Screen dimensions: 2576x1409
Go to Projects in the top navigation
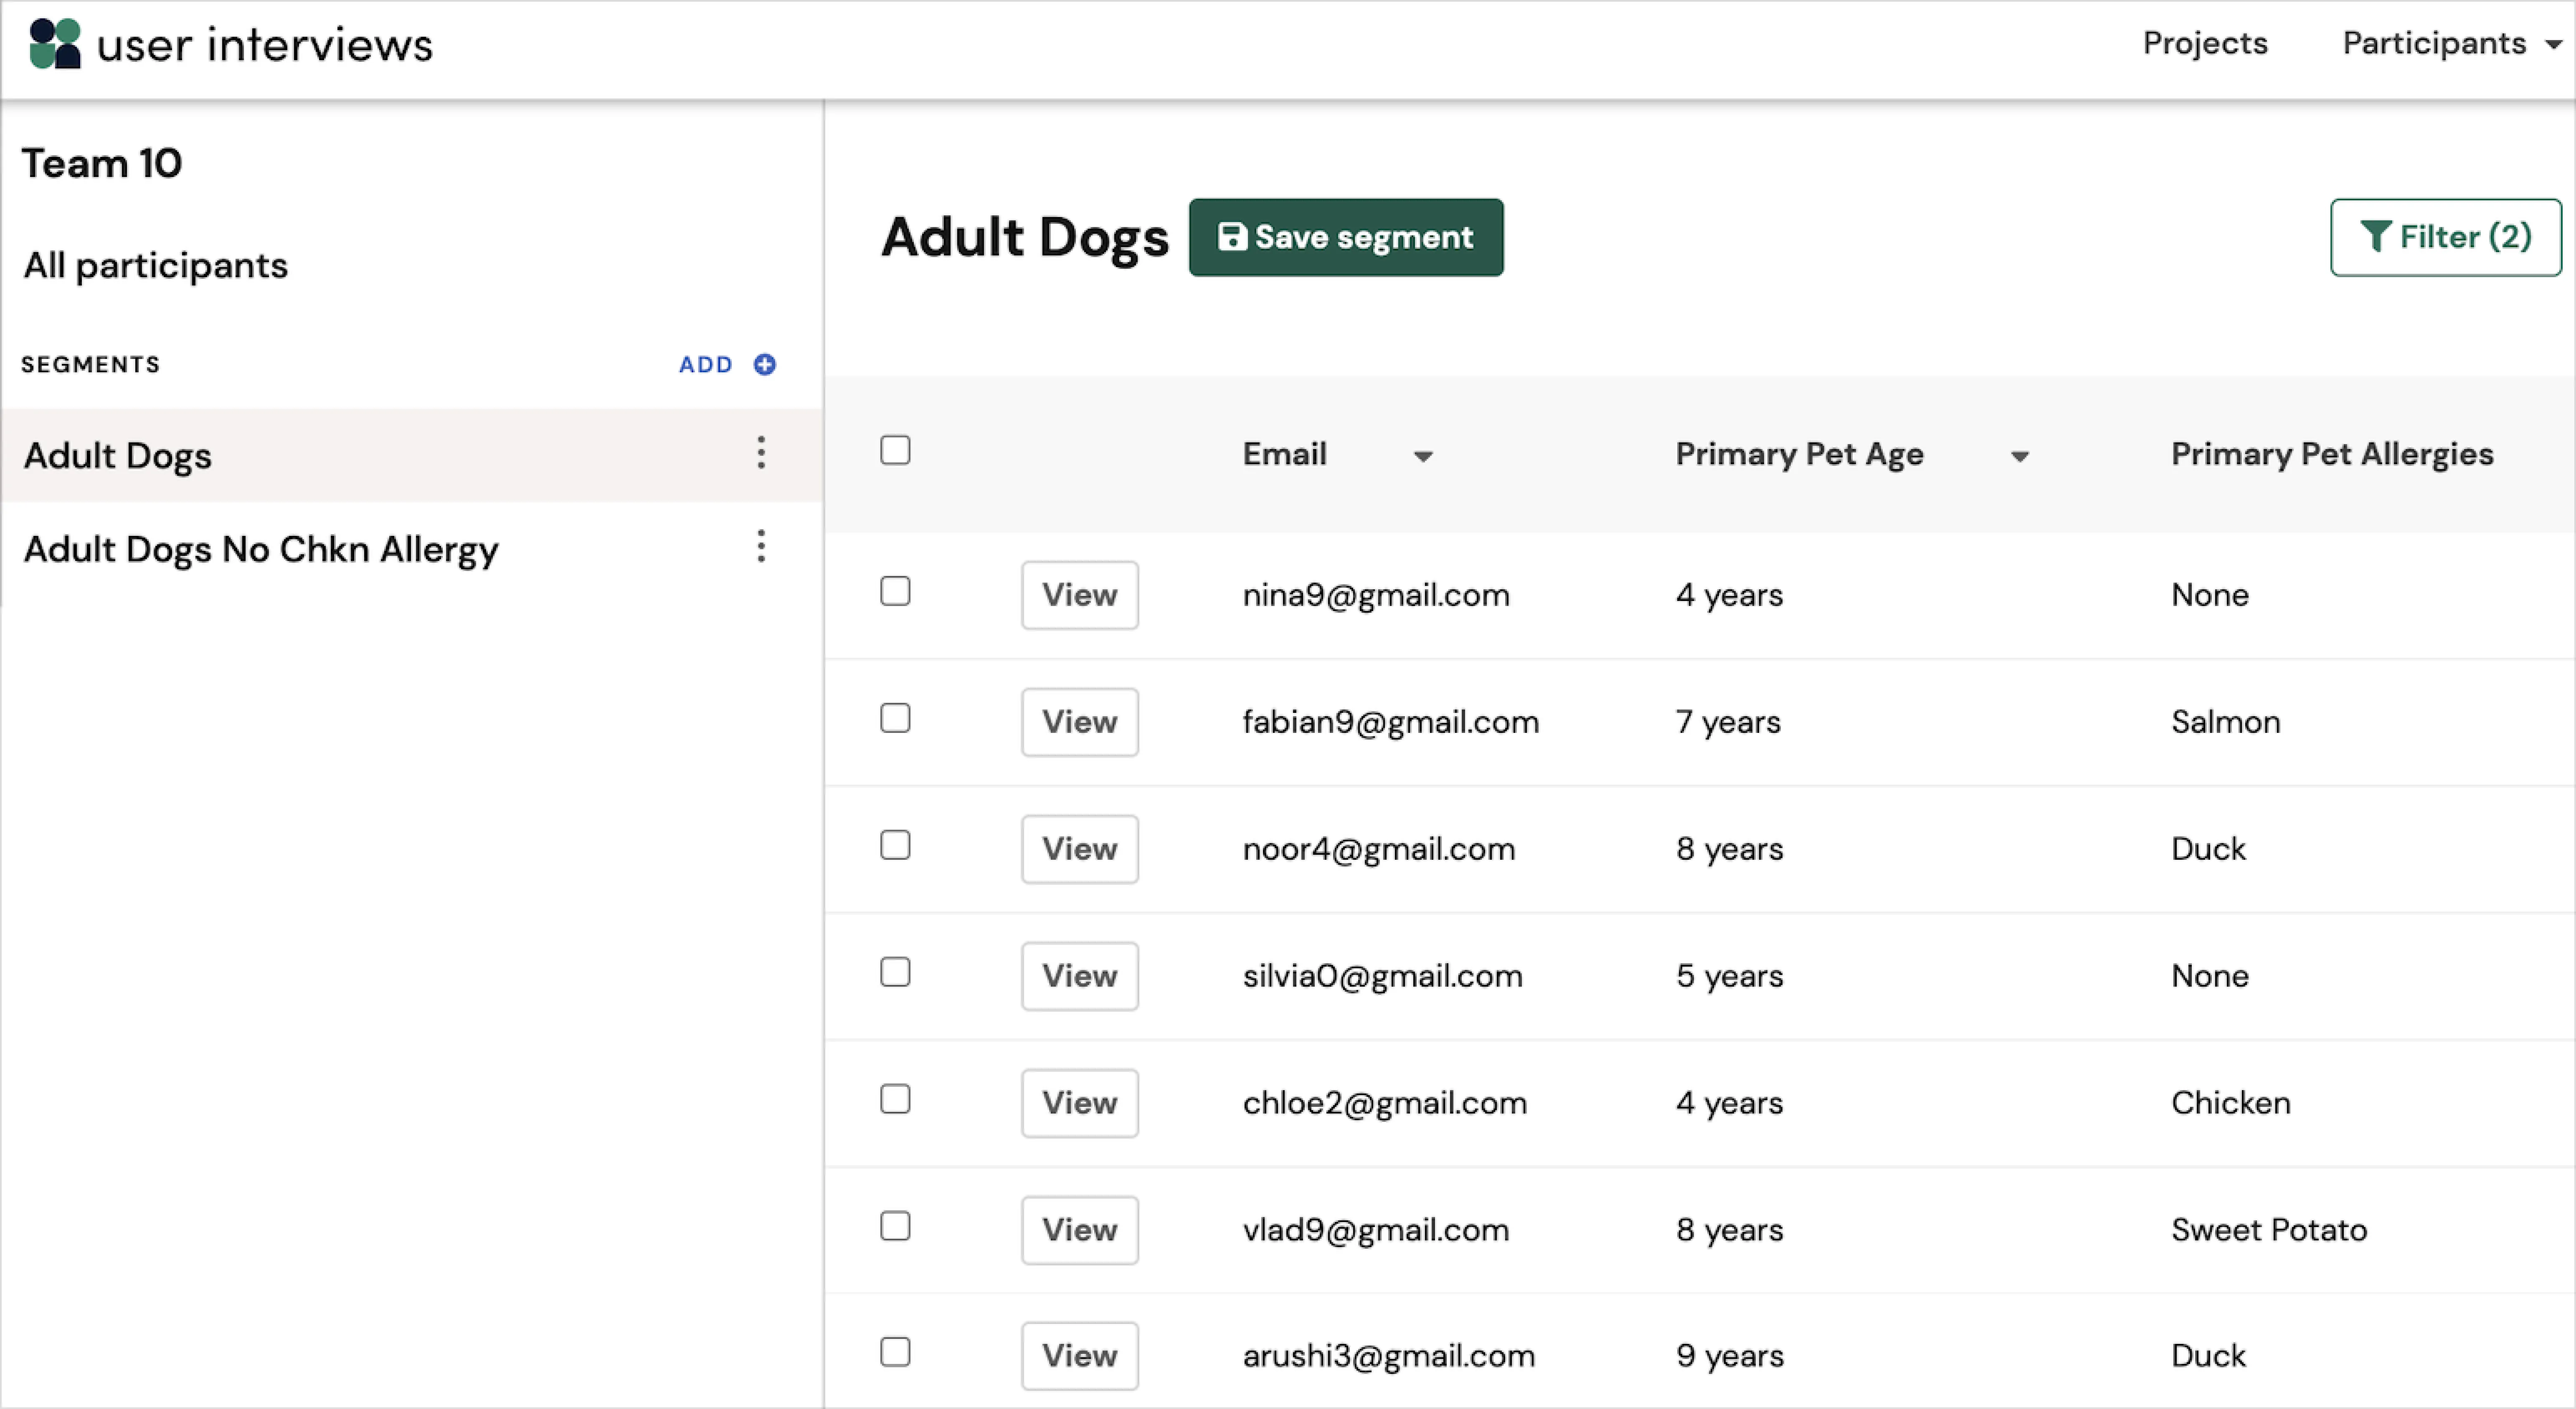click(2205, 43)
